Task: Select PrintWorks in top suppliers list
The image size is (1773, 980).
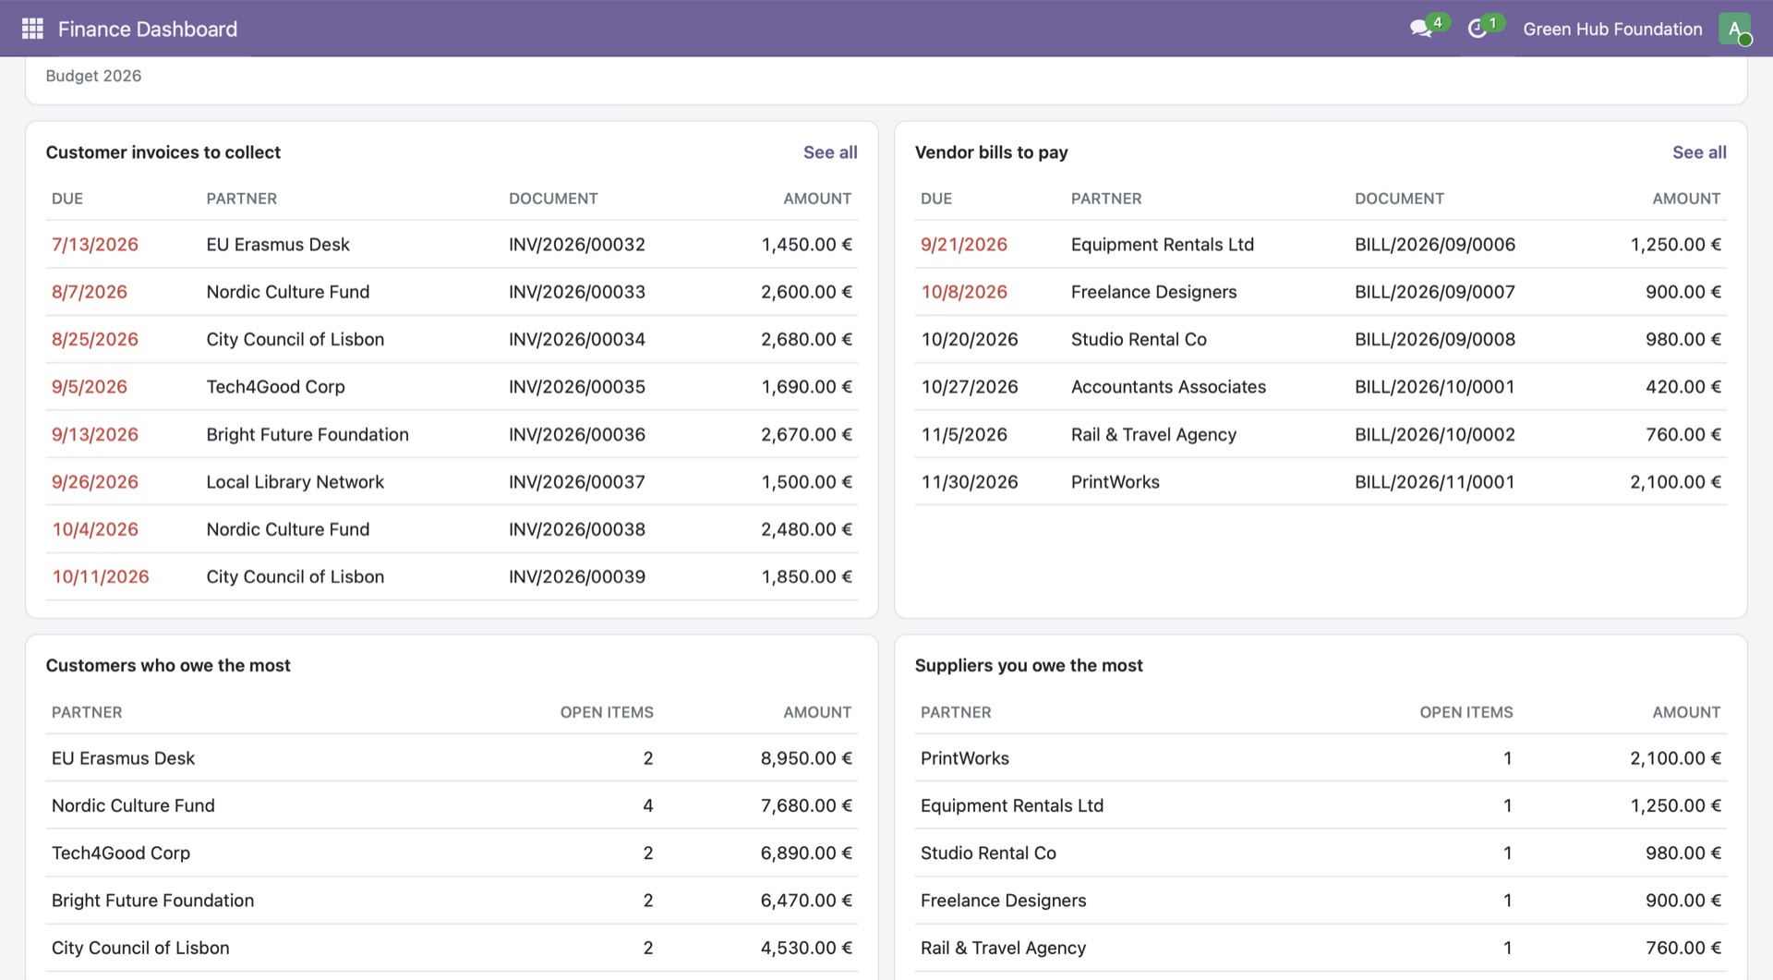Action: (x=965, y=758)
